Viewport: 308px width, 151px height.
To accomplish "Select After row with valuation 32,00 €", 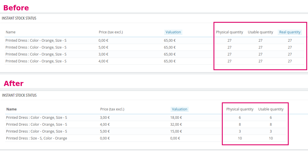I will pos(146,124).
